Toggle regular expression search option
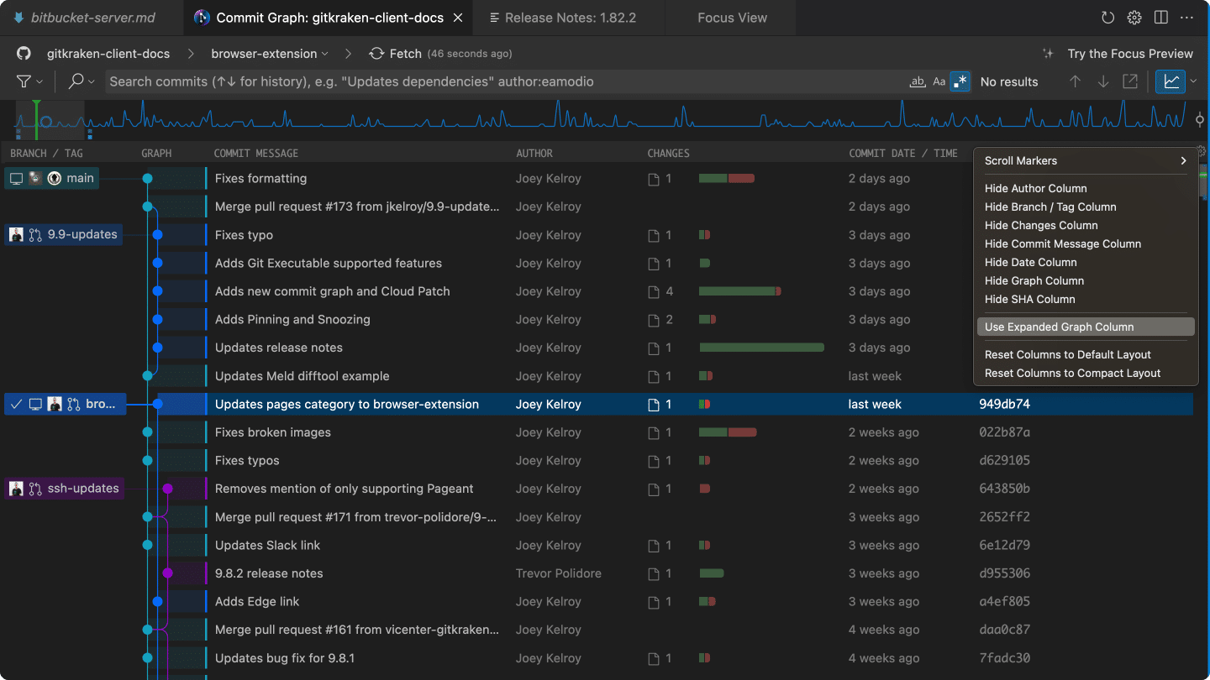 960,81
